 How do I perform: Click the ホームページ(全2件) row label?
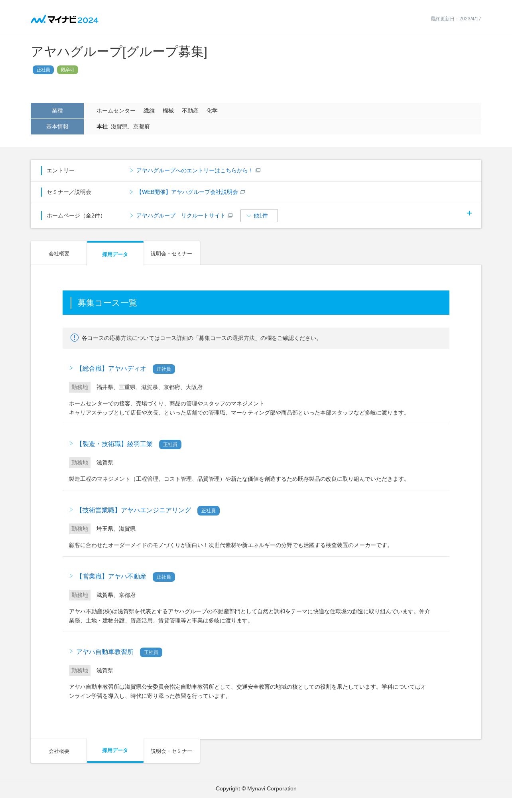click(76, 215)
